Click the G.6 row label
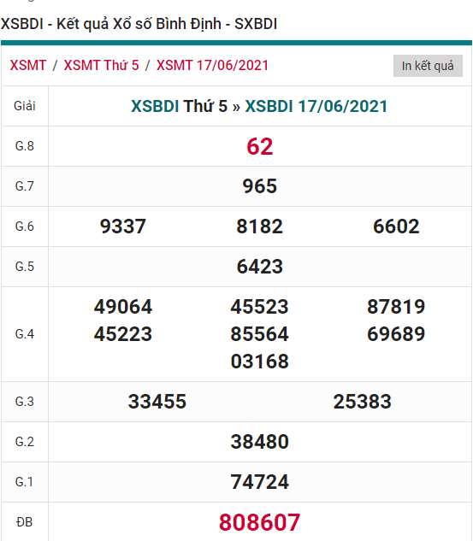The height and width of the screenshot is (541, 473). click(x=25, y=226)
